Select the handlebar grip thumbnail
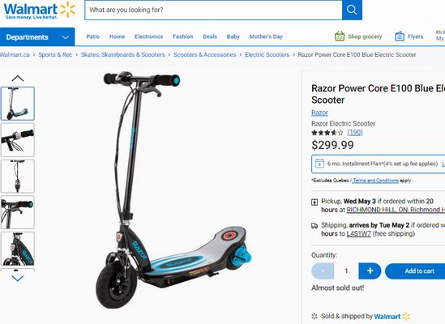The height and width of the screenshot is (324, 445). [x=18, y=140]
